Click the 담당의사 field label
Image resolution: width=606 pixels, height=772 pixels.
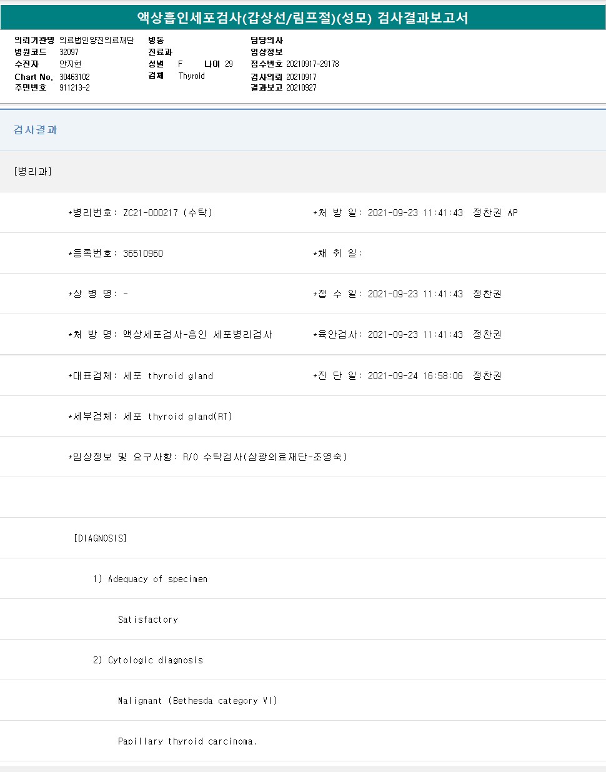click(x=267, y=40)
